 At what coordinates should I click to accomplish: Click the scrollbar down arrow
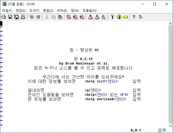click(170, 126)
